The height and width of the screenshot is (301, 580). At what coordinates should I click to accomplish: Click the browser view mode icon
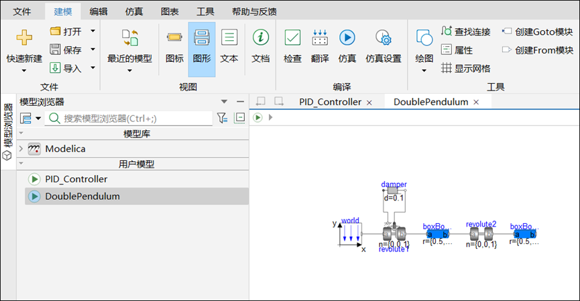(25, 119)
